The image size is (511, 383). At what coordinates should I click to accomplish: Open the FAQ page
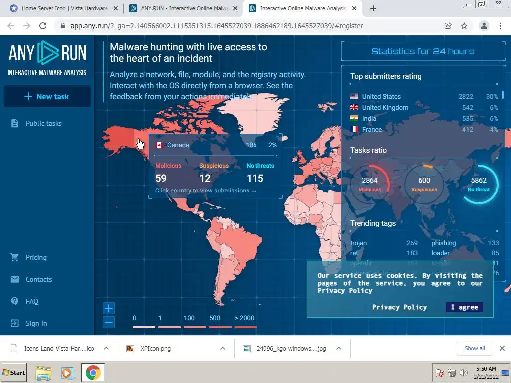[x=32, y=301]
